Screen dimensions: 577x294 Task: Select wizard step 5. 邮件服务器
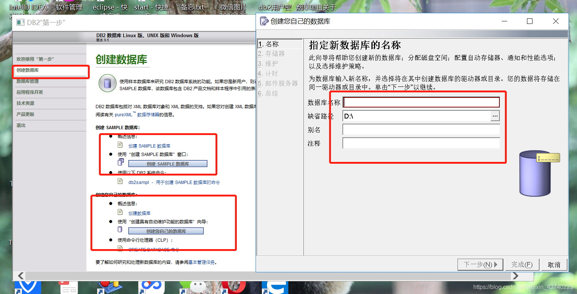pos(278,84)
